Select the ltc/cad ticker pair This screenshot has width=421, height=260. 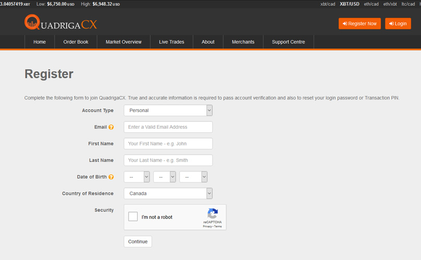click(408, 4)
